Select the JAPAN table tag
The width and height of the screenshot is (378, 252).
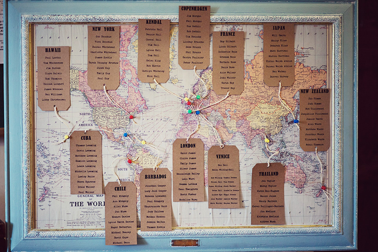(x=279, y=54)
